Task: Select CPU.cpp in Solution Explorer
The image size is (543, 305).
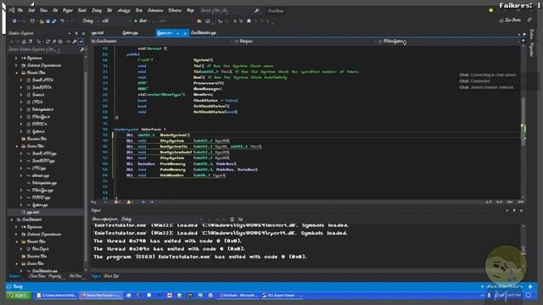Action: [x=39, y=169]
